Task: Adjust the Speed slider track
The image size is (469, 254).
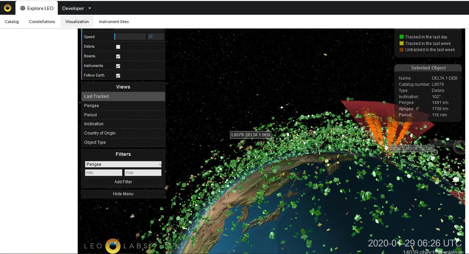Action: coord(130,37)
